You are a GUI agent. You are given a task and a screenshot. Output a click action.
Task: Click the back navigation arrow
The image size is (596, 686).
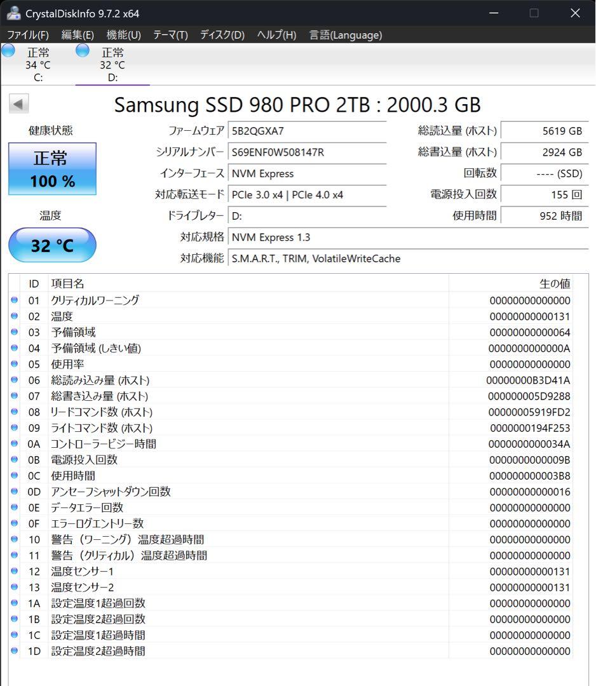18,103
